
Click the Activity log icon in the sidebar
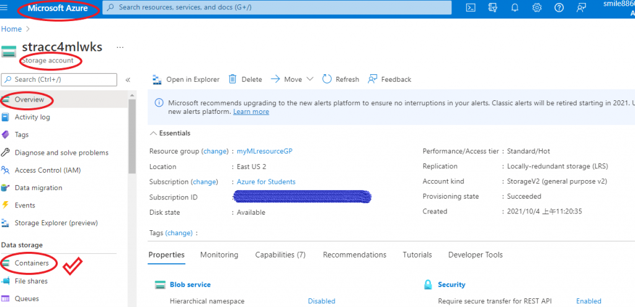(5, 117)
